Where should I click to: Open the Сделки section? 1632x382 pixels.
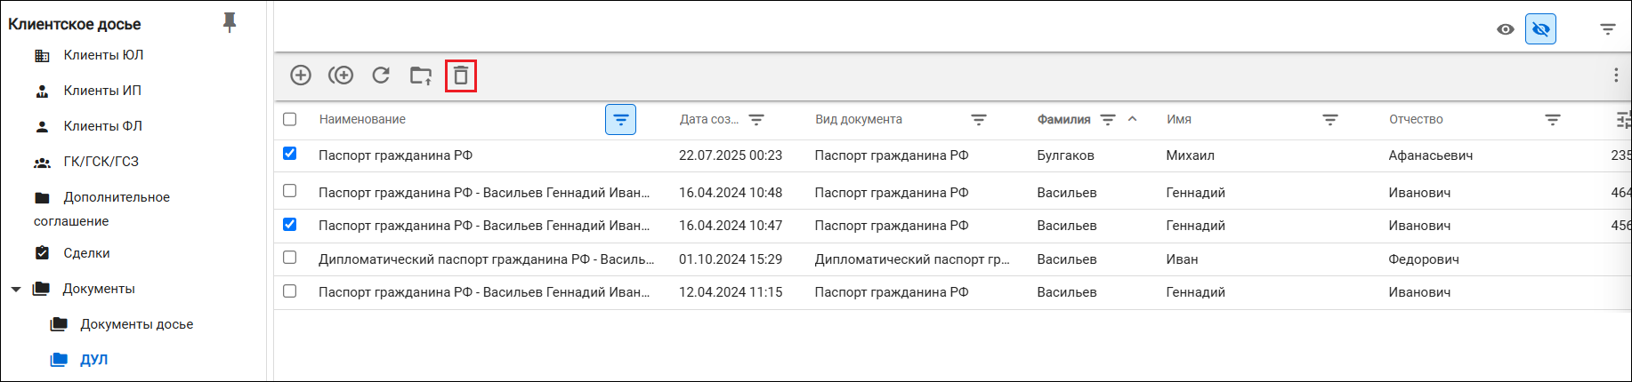(86, 253)
